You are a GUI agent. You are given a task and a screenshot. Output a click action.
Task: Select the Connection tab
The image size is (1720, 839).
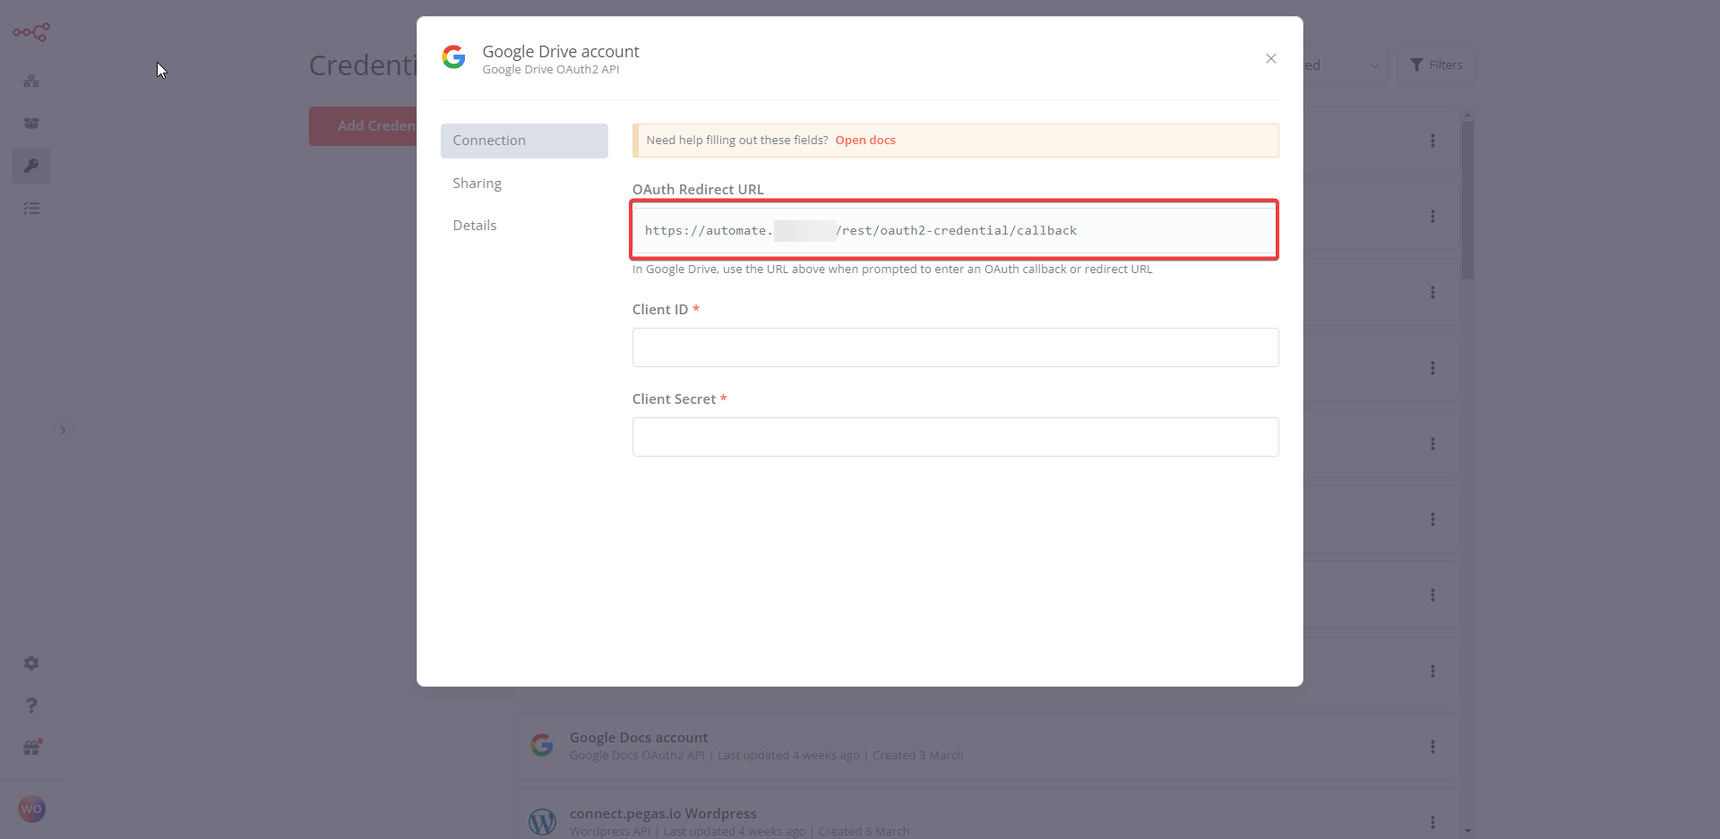click(x=524, y=141)
